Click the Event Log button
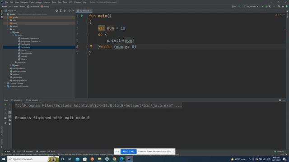Viewport: 289px width, 162px height. click(280, 152)
